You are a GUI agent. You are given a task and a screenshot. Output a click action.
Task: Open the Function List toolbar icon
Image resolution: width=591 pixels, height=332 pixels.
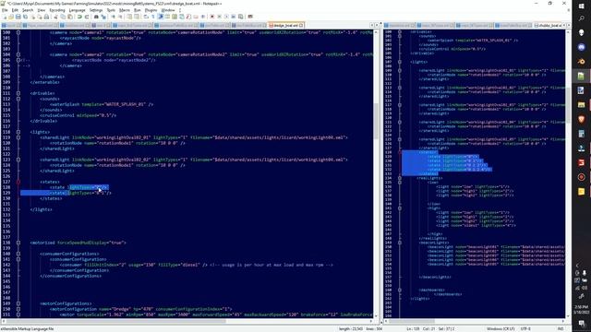(x=188, y=17)
